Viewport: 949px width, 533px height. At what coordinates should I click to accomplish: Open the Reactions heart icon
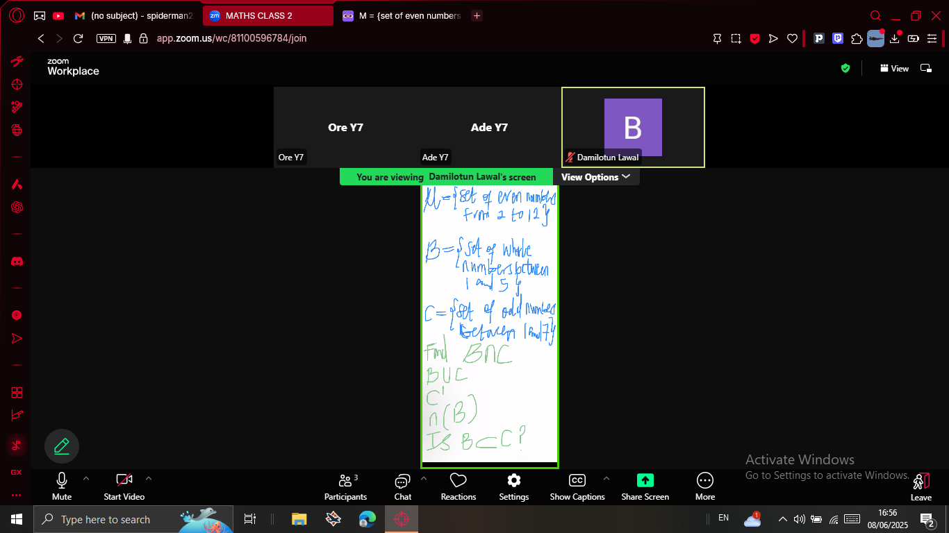point(458,481)
